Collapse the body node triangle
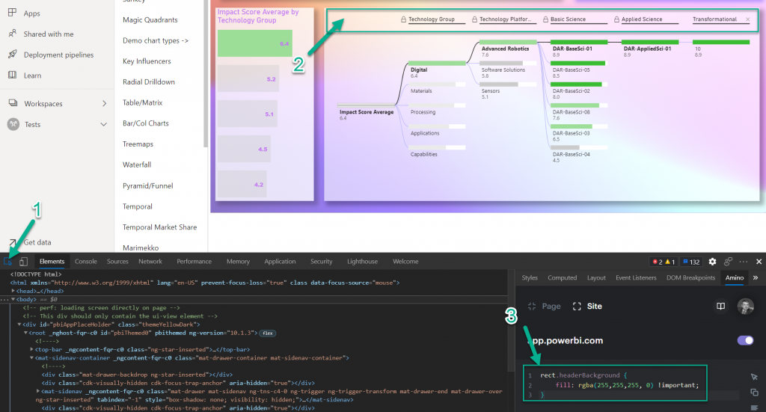The width and height of the screenshot is (766, 412). (13, 299)
